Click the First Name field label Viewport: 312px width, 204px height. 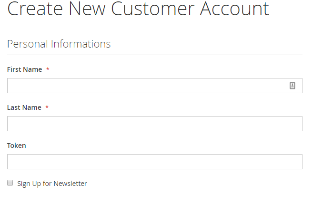[24, 69]
